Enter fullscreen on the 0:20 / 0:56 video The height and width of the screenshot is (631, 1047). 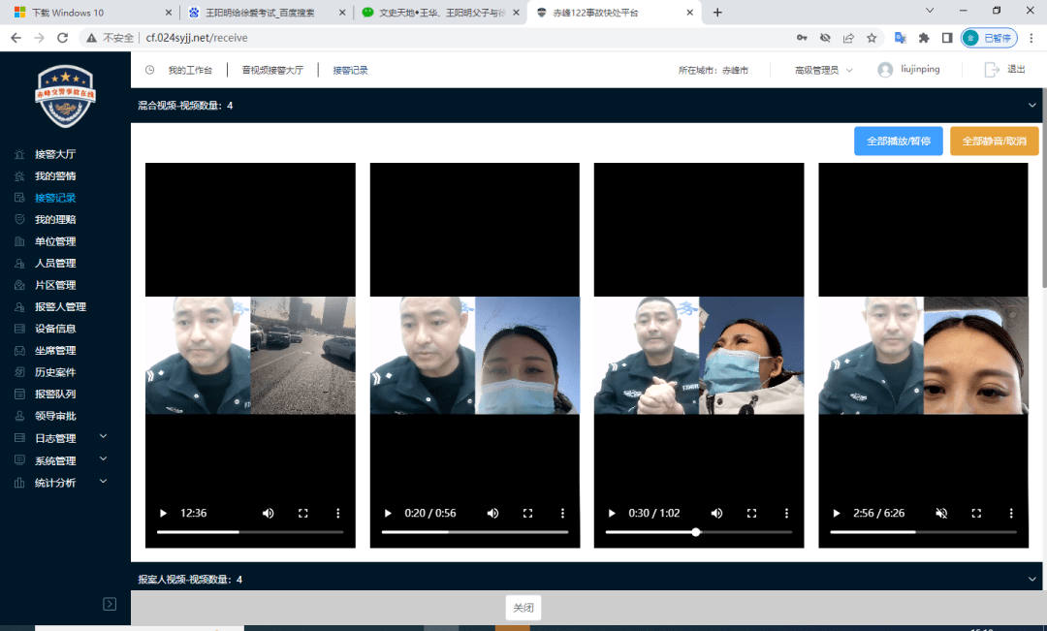click(x=527, y=514)
